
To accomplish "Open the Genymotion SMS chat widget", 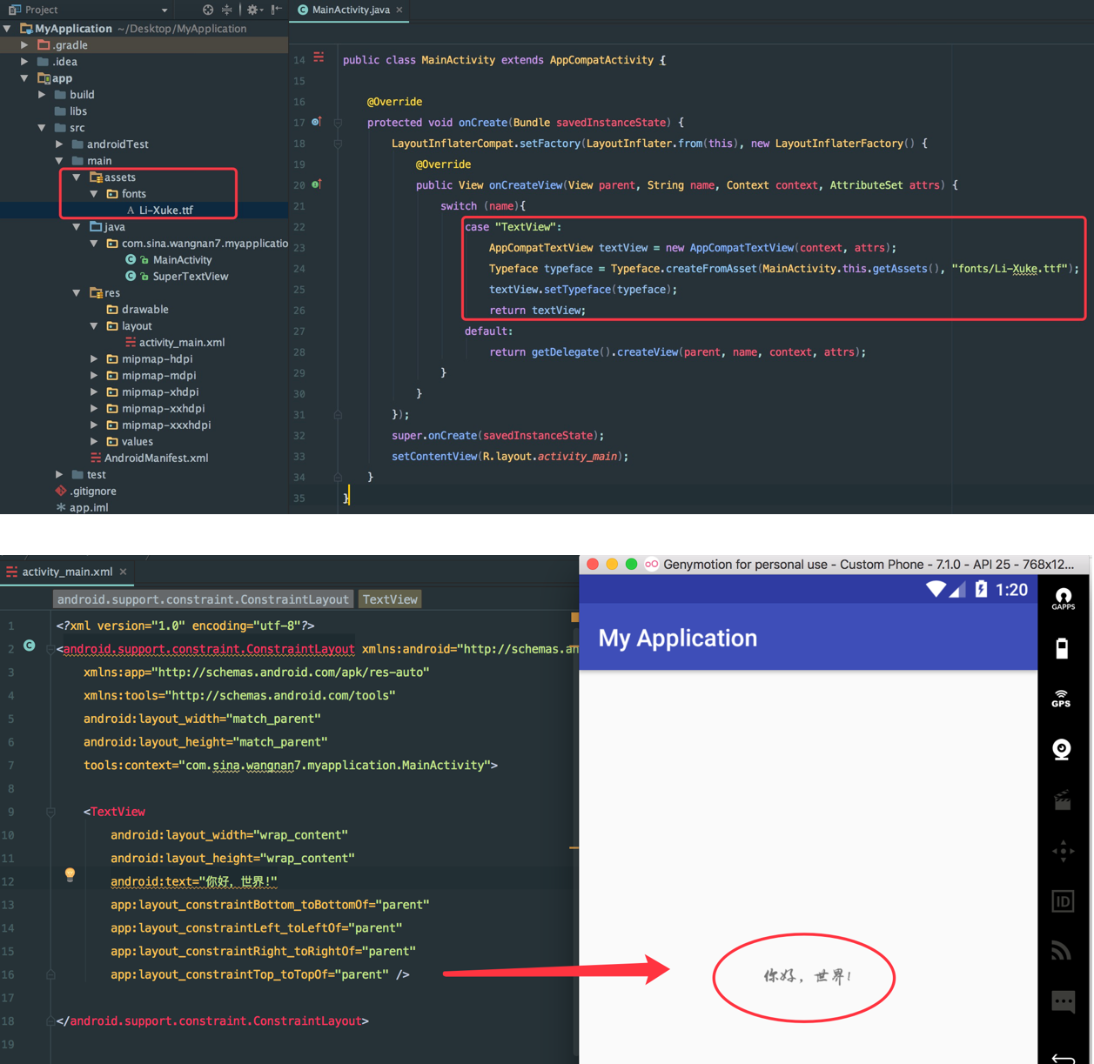I will pos(1063,1001).
